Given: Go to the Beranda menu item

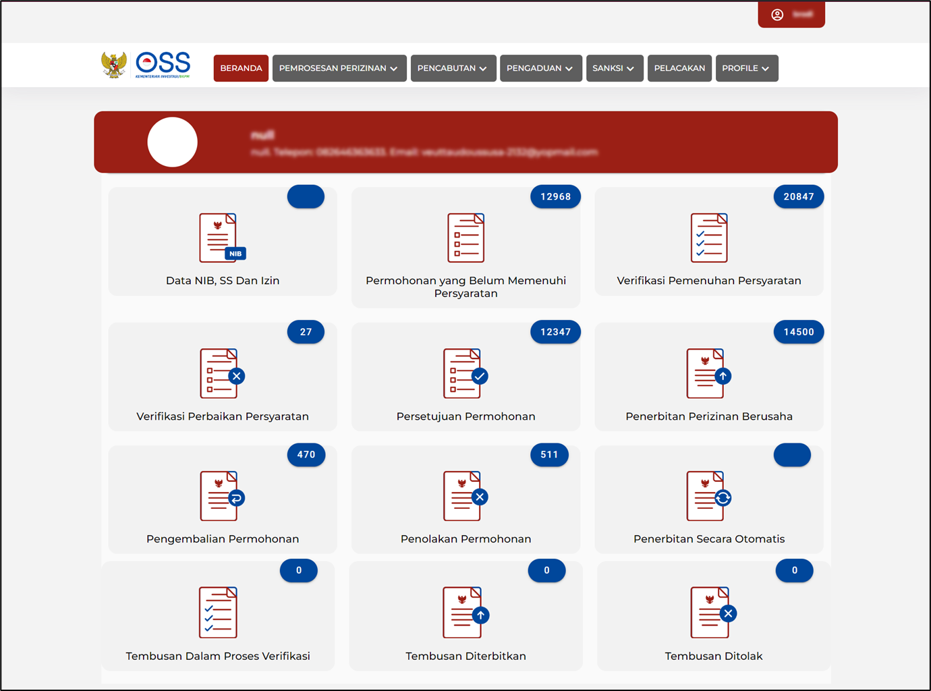Looking at the screenshot, I should point(241,68).
